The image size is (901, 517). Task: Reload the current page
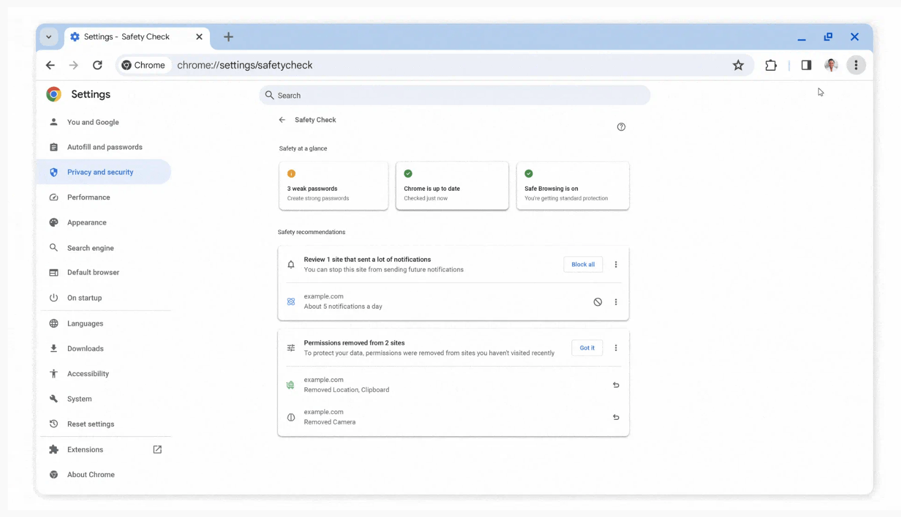click(x=97, y=65)
